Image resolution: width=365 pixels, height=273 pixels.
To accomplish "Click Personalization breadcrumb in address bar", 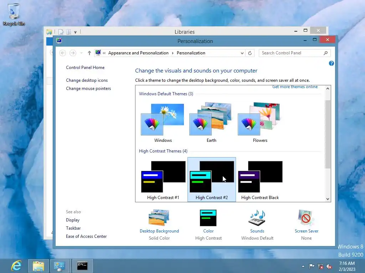I will point(191,53).
